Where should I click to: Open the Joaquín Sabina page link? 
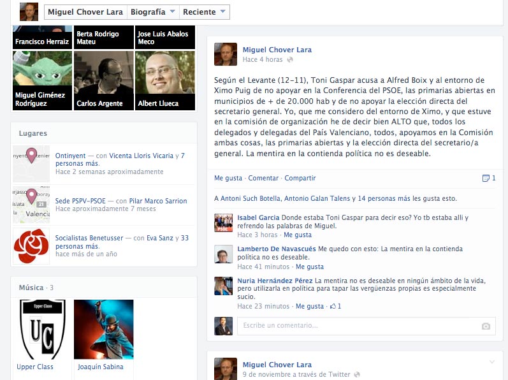point(101,367)
